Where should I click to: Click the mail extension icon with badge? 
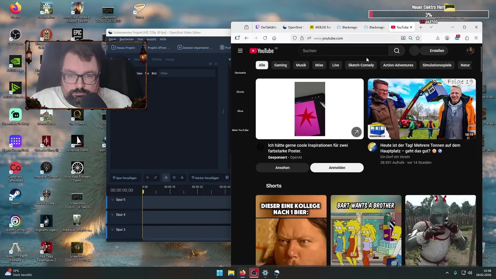(457, 38)
